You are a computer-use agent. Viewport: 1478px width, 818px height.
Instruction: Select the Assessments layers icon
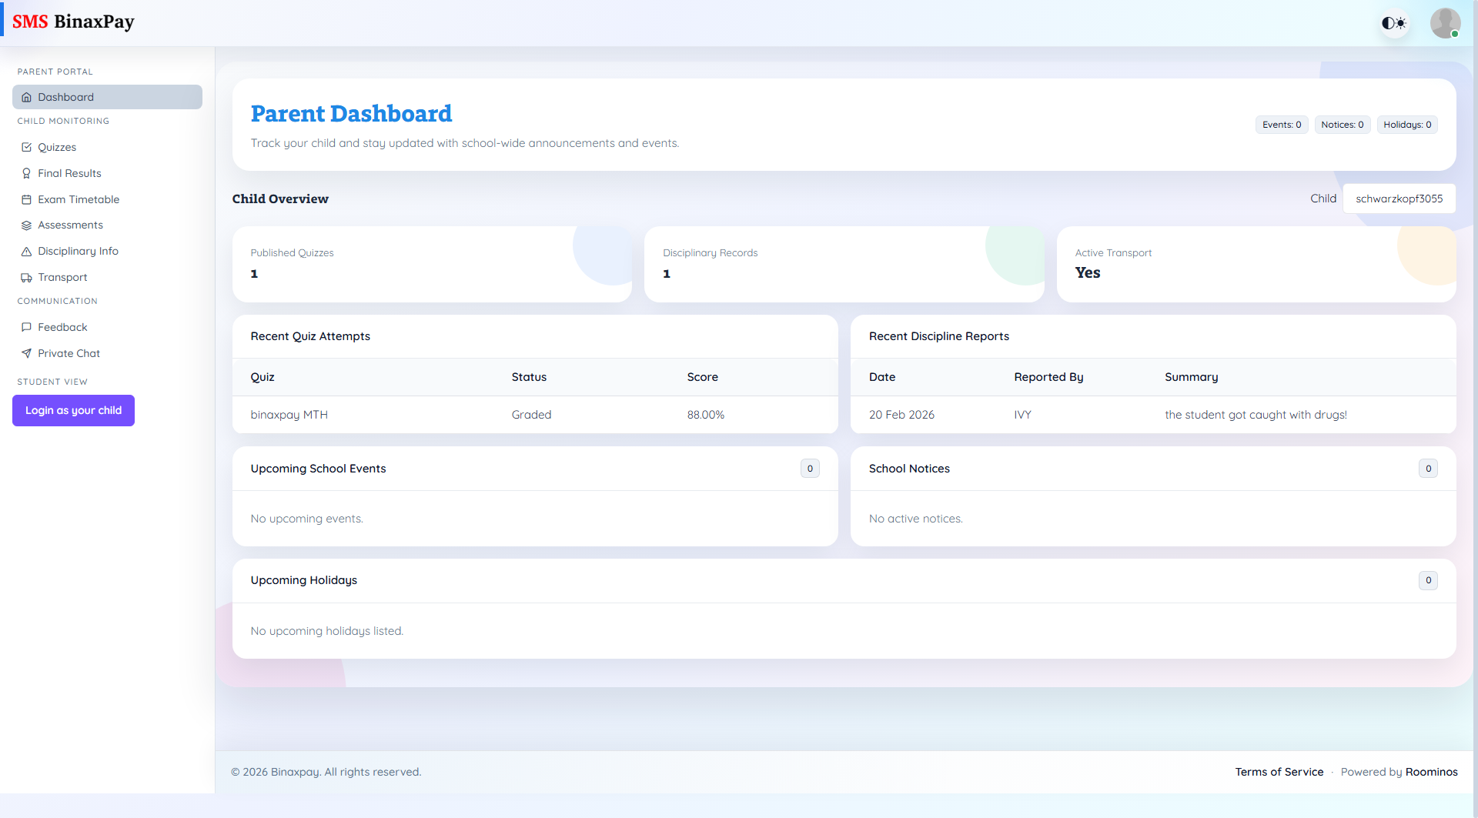click(x=27, y=225)
